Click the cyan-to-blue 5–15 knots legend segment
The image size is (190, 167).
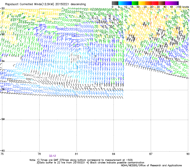tap(125, 3)
